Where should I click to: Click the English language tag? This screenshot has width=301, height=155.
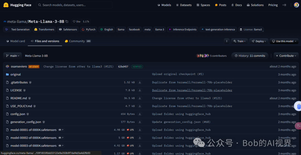click(x=106, y=29)
